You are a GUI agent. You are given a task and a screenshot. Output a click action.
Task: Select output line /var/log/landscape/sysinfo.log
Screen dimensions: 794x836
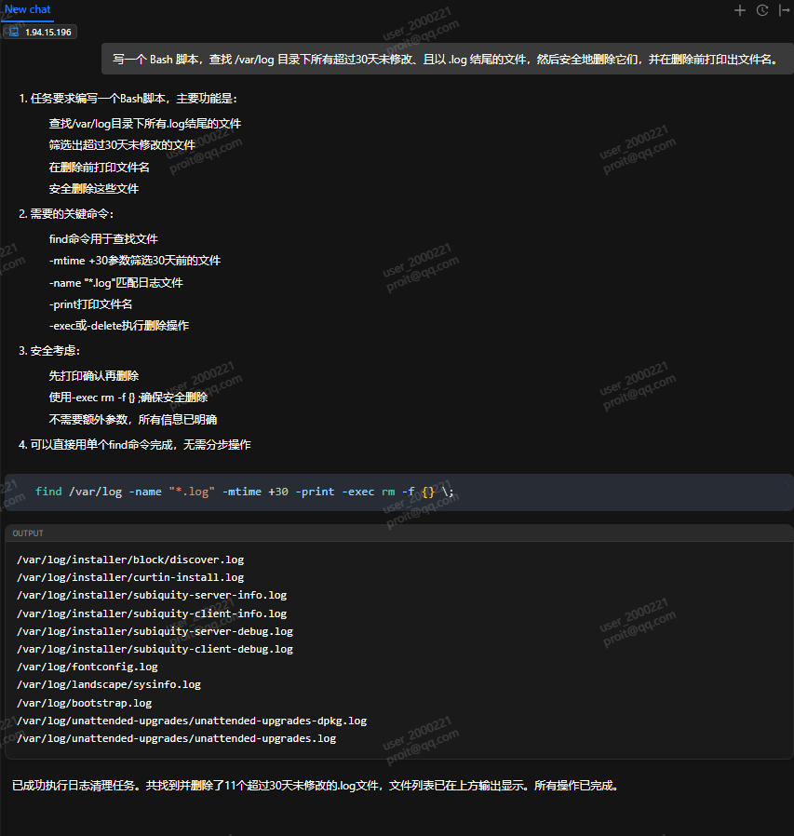pyautogui.click(x=109, y=684)
